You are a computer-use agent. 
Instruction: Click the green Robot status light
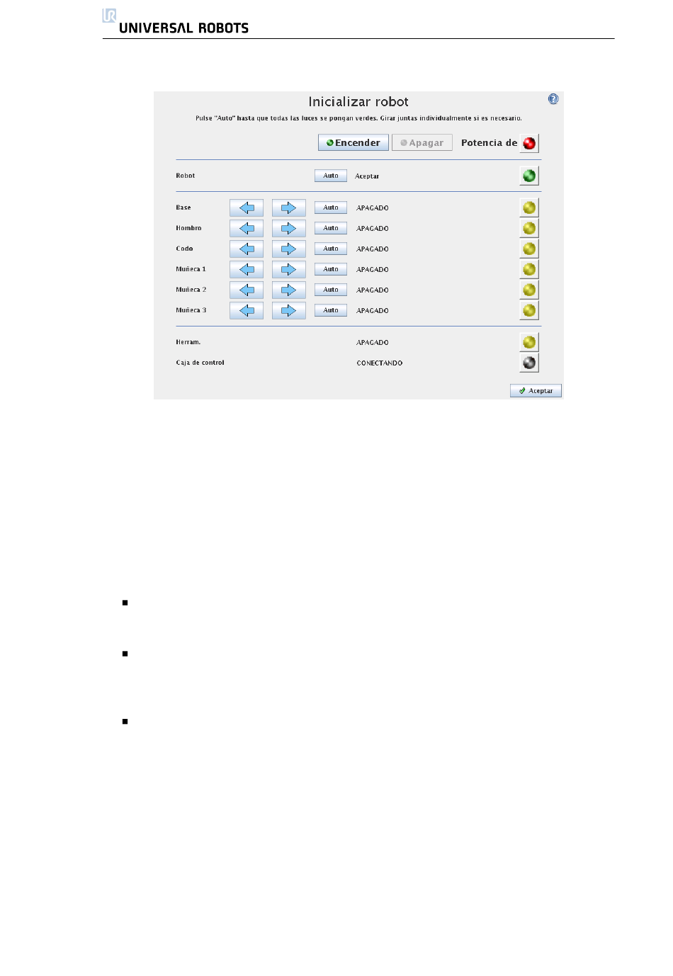(x=529, y=176)
